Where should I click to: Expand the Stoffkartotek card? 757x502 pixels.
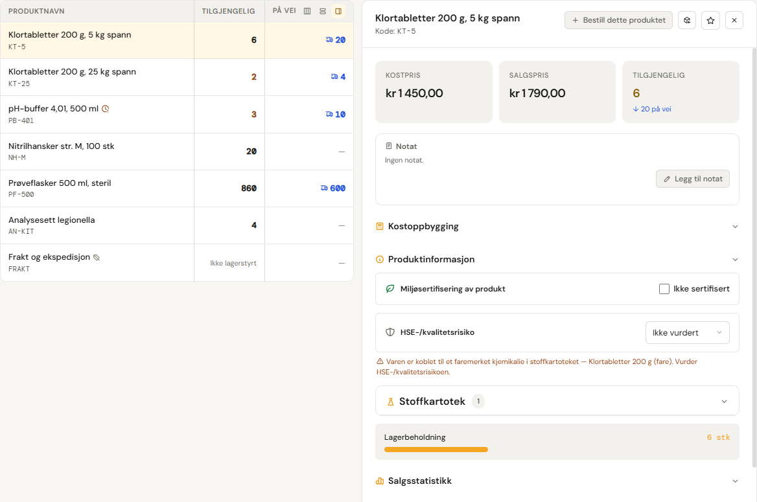tap(557, 401)
